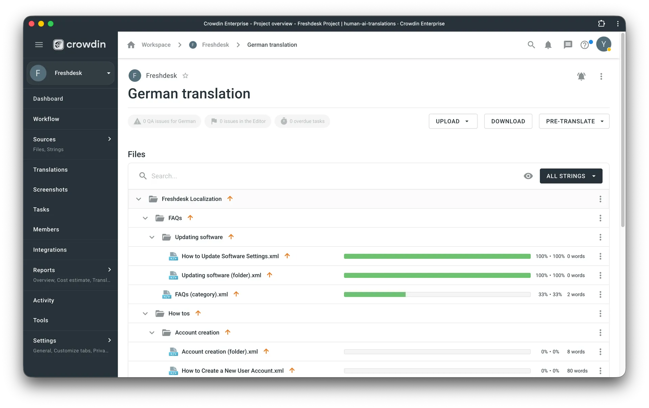649x408 pixels.
Task: Click inside the file Search field
Action: [237, 176]
